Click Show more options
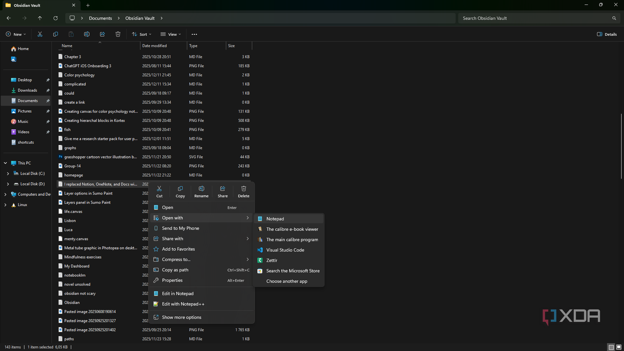The image size is (624, 351). click(x=182, y=317)
